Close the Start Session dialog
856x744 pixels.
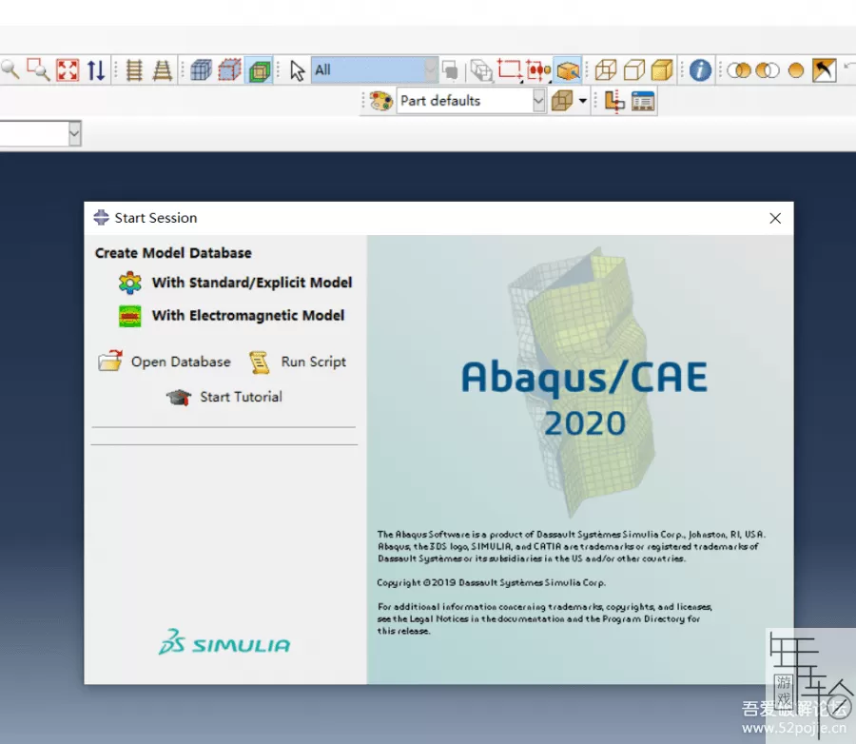pyautogui.click(x=775, y=219)
